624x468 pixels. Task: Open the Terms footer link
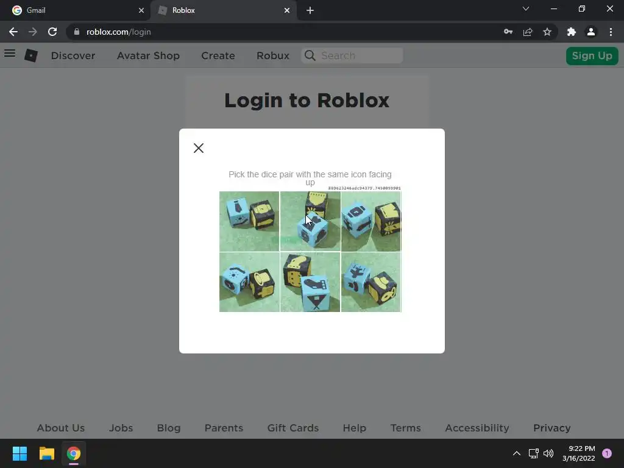pos(405,428)
